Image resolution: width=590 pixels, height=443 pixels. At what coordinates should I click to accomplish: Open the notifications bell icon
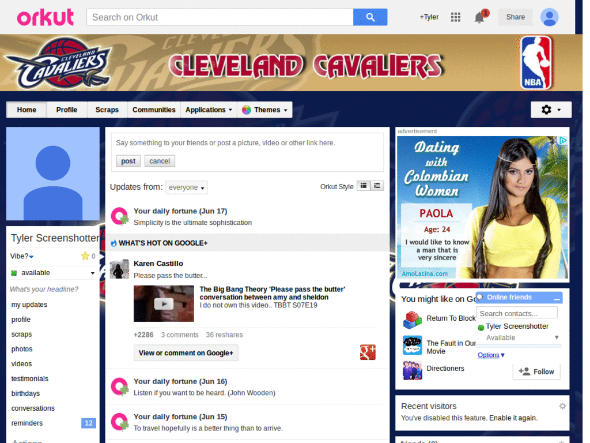(479, 17)
